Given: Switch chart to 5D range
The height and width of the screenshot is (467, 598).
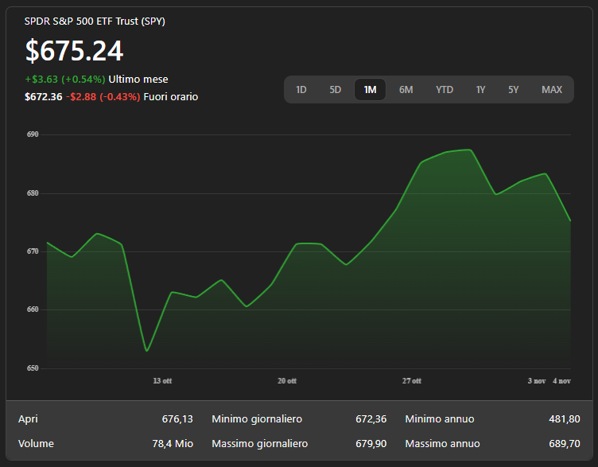Looking at the screenshot, I should click(336, 90).
